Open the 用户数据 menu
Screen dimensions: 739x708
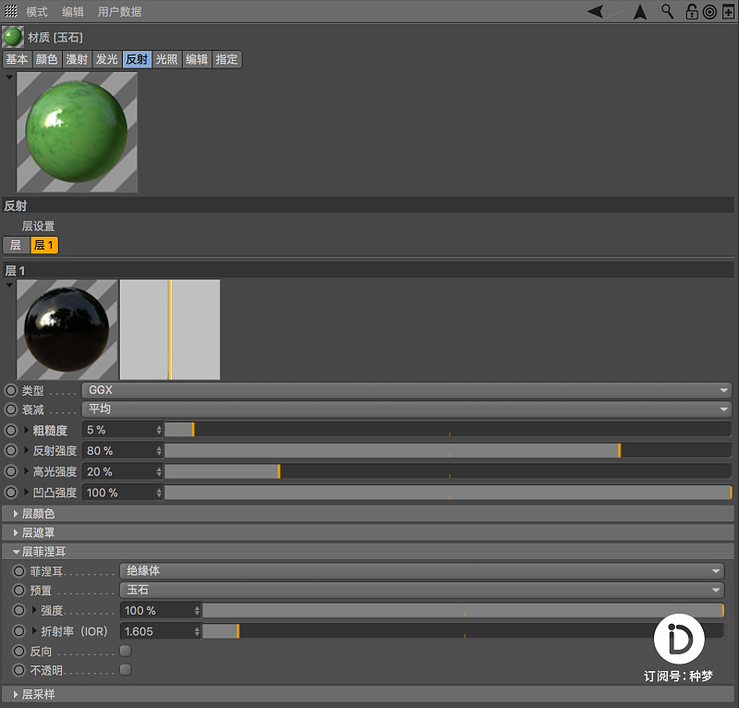120,12
